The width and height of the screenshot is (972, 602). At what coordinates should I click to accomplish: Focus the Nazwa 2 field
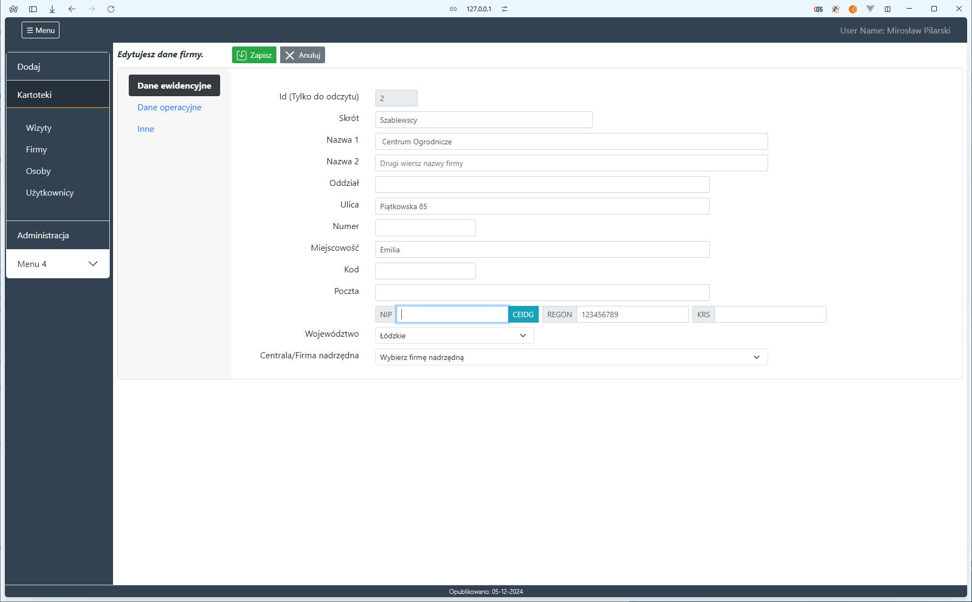(x=571, y=163)
